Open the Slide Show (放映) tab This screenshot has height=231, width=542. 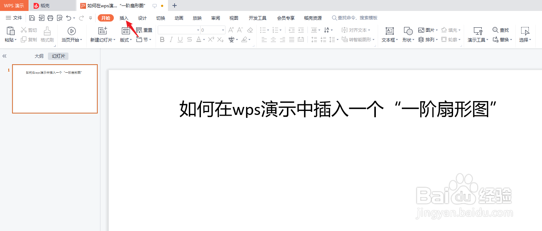pos(197,18)
